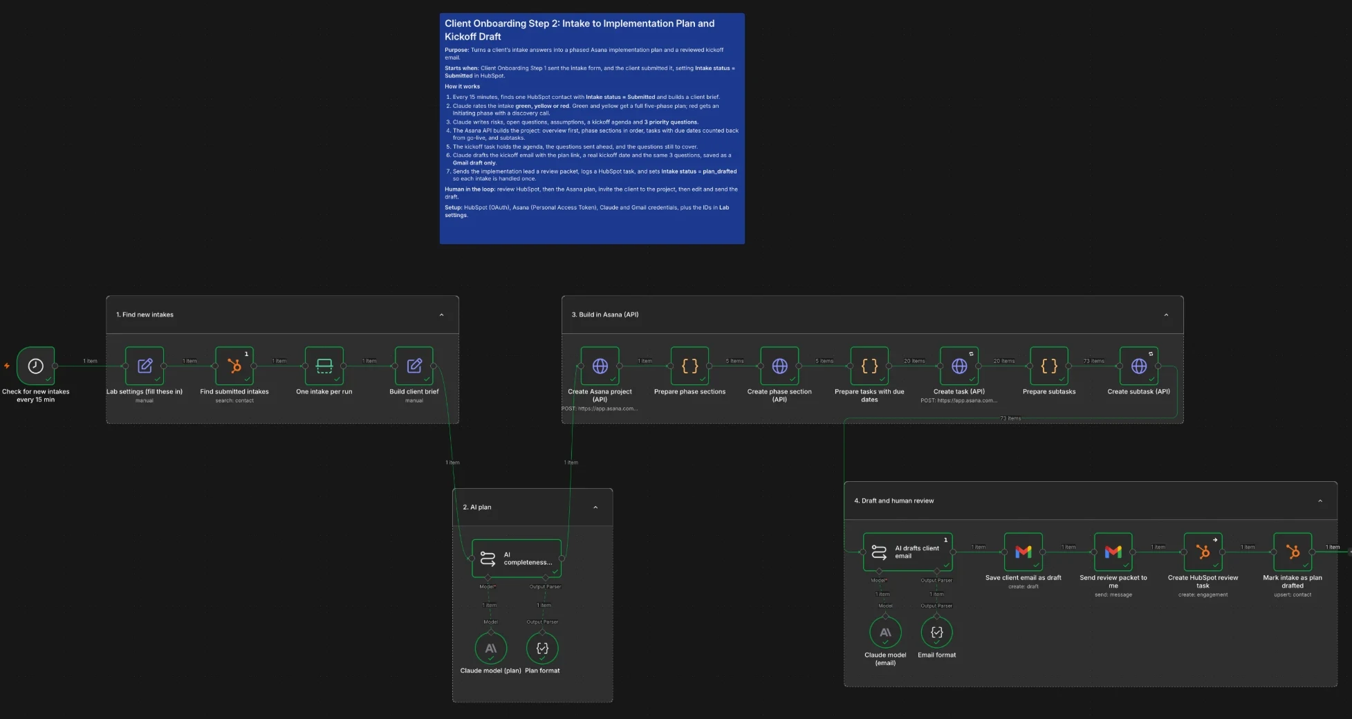Open the Create Asana project globe node
The height and width of the screenshot is (719, 1352).
(x=600, y=366)
